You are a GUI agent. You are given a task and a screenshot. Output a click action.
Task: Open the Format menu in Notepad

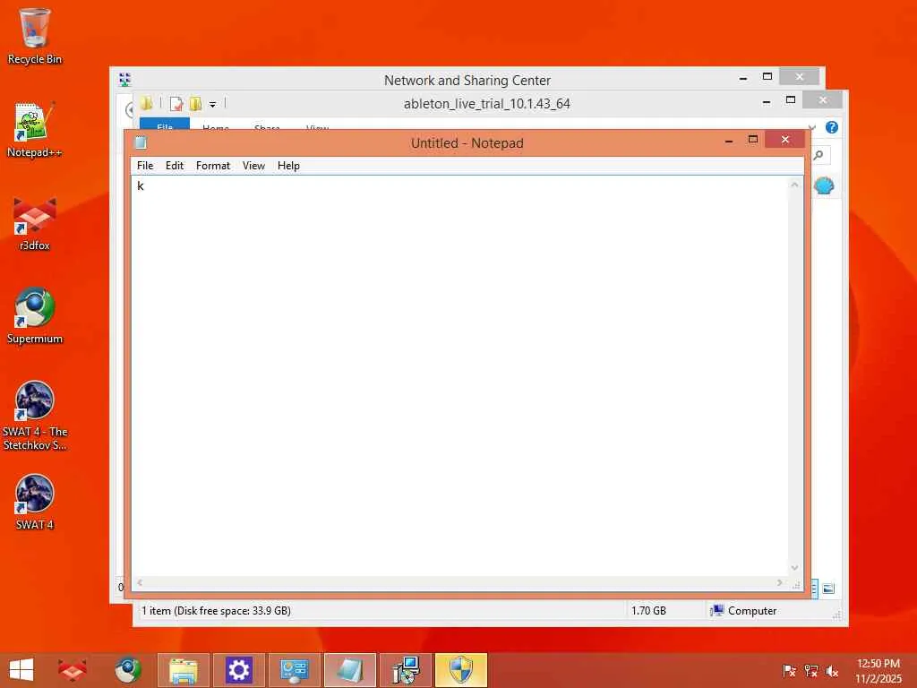pyautogui.click(x=213, y=166)
